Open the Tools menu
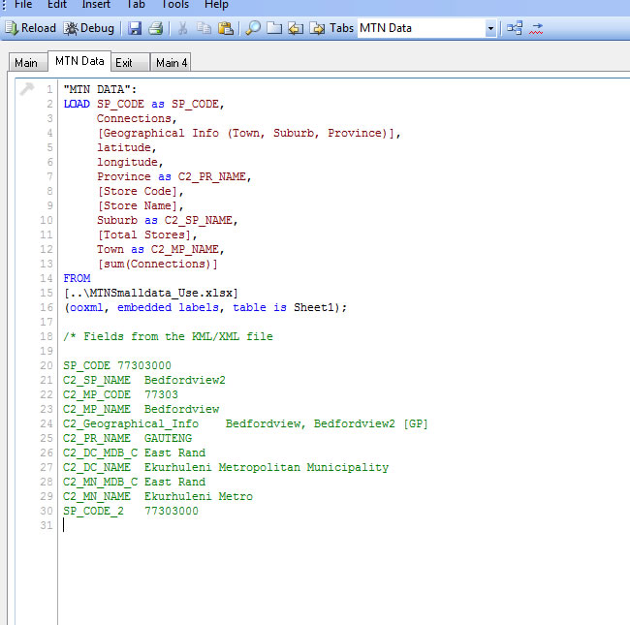Viewport: 630px width, 625px height. 175,5
